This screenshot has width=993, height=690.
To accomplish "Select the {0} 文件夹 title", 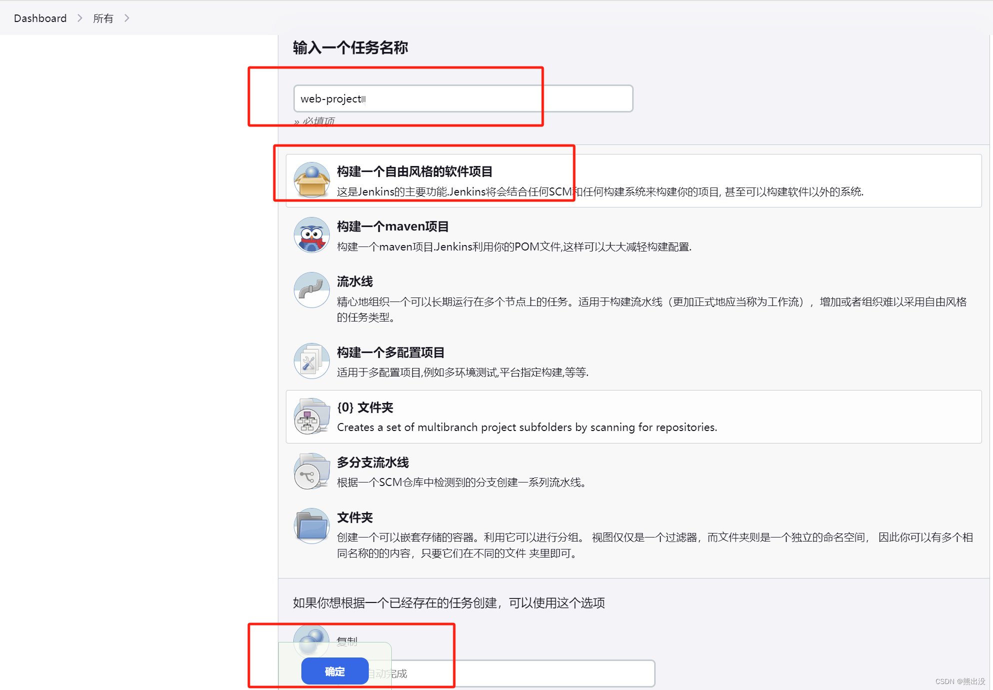I will (365, 407).
